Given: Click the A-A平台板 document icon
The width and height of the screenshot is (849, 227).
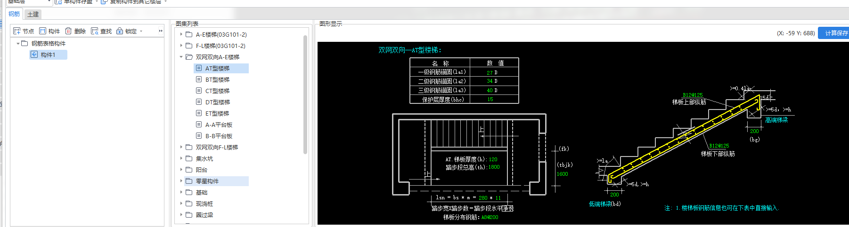Looking at the screenshot, I should [199, 124].
